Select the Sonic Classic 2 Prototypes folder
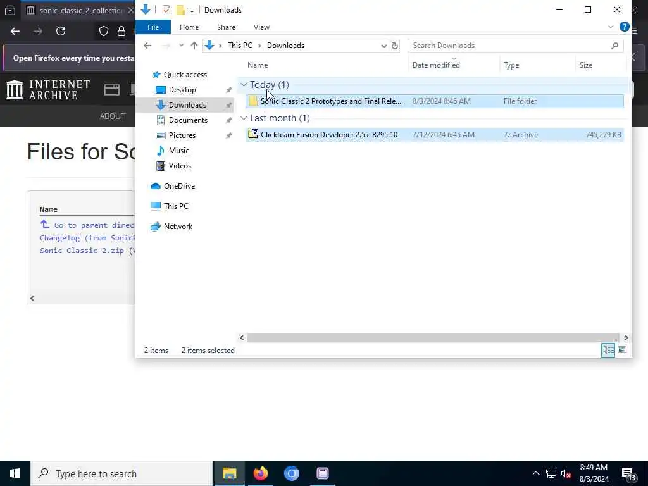This screenshot has height=486, width=648. (434, 101)
